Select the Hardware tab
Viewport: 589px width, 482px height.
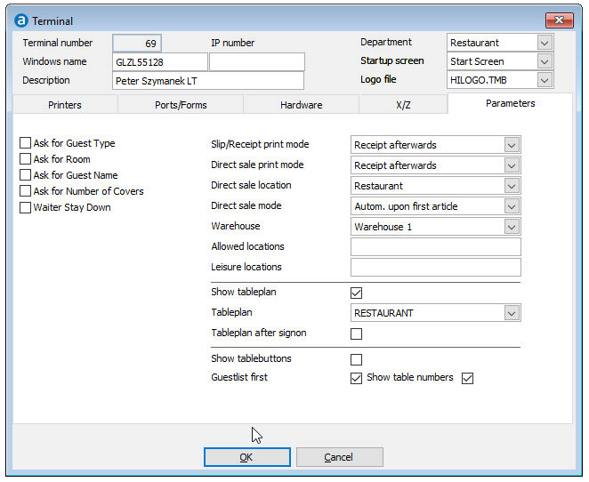coord(301,105)
